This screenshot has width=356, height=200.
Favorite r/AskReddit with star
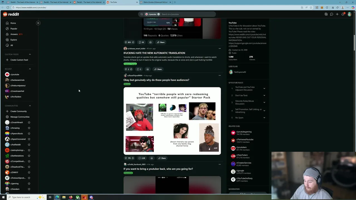tap(29, 144)
